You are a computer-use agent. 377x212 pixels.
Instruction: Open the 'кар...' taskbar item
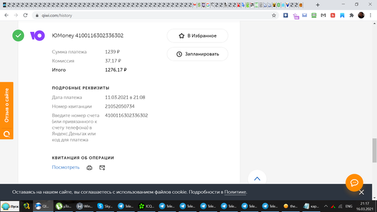(x=312, y=206)
